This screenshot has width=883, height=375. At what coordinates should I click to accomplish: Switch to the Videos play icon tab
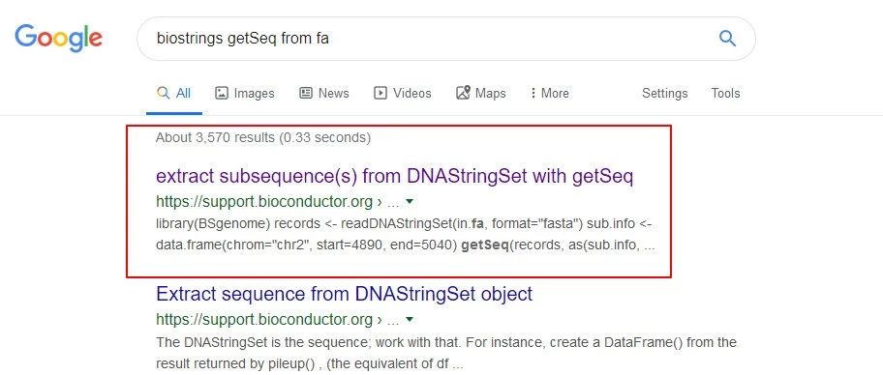(402, 94)
